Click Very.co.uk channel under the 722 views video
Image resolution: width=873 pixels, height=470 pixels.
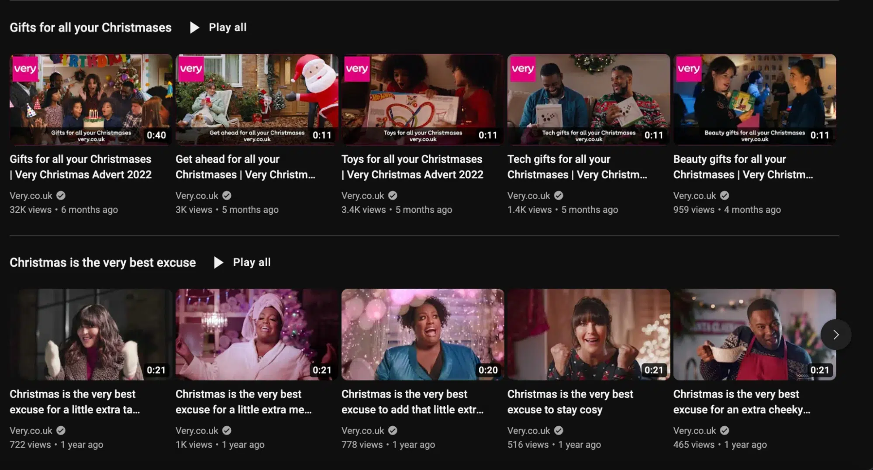point(31,431)
